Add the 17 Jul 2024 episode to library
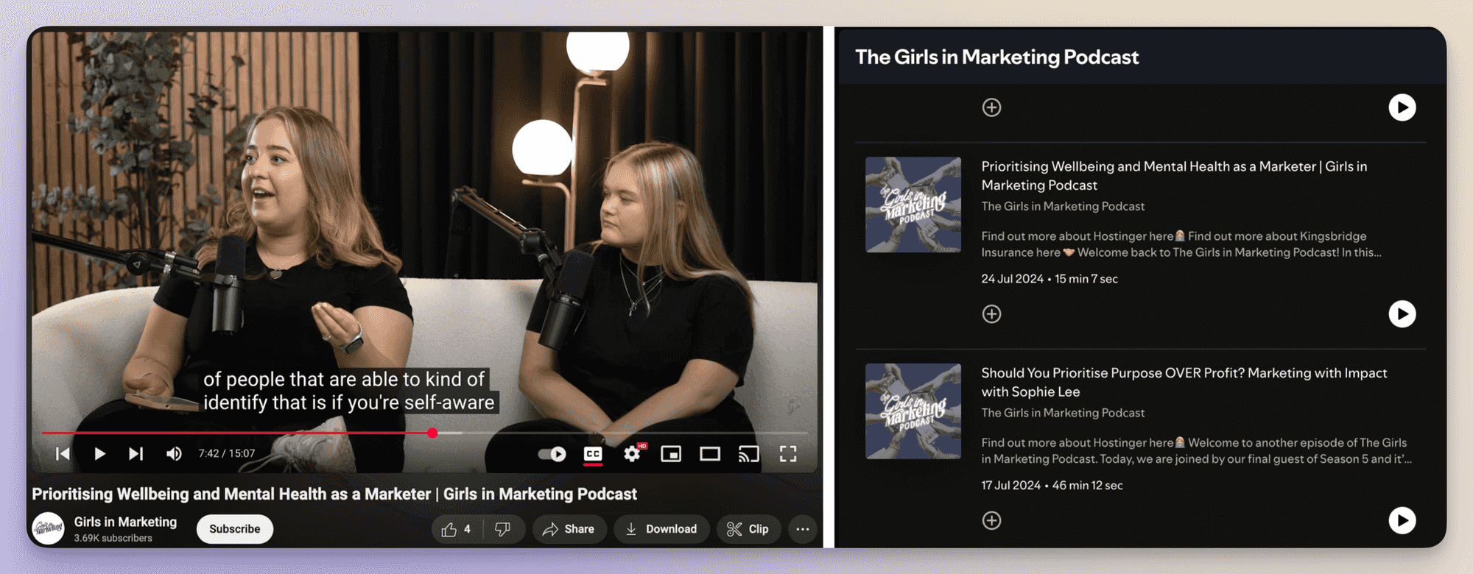This screenshot has width=1473, height=574. pos(992,521)
